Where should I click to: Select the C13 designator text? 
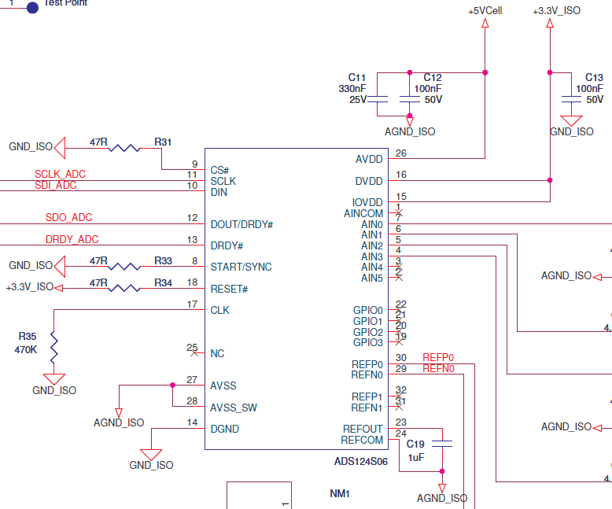tap(594, 78)
